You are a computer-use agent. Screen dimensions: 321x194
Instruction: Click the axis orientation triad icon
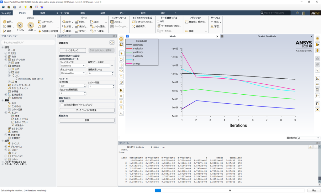tap(121, 113)
